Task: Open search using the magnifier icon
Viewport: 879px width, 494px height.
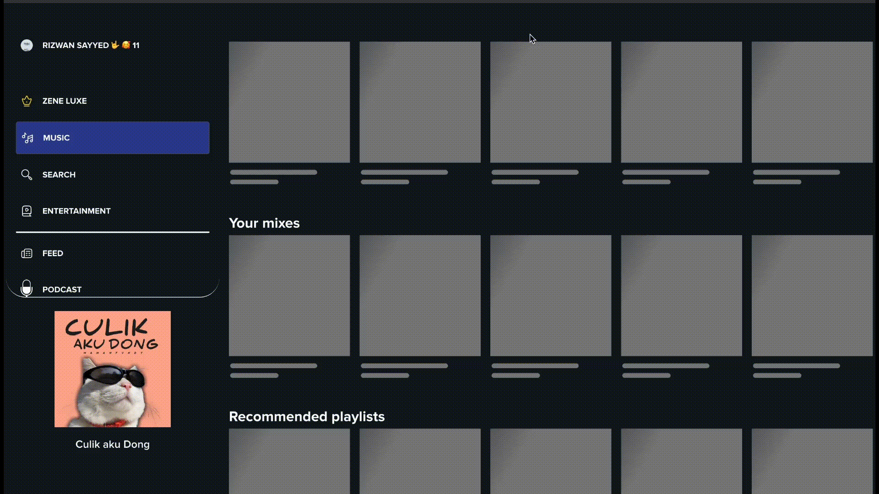Action: point(27,174)
